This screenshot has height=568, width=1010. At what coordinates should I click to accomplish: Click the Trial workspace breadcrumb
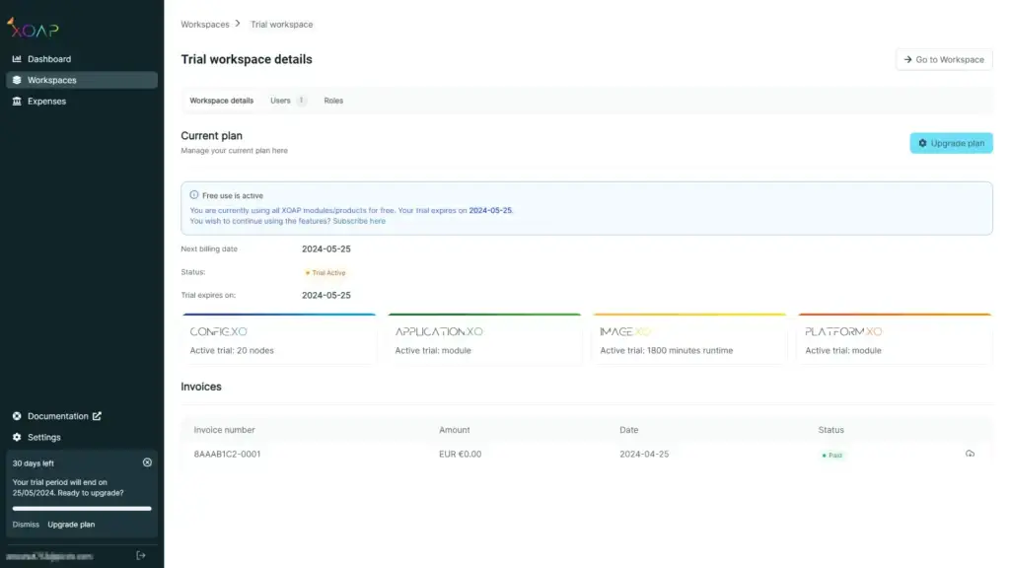point(281,25)
